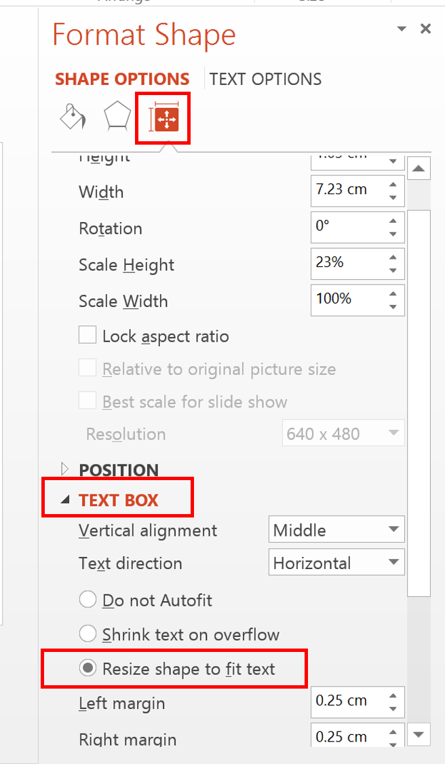Increase Scale Height with the up arrow
Screen dimensions: 445x764
pyautogui.click(x=393, y=257)
